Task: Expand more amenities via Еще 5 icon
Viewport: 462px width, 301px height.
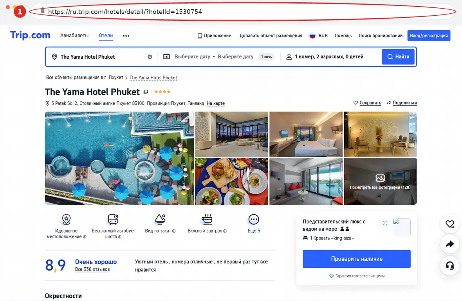Action: point(254,220)
